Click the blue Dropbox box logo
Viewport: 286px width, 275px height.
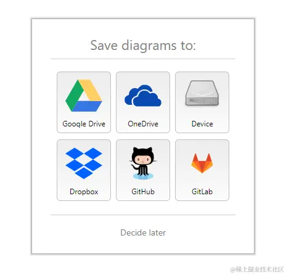click(x=84, y=163)
